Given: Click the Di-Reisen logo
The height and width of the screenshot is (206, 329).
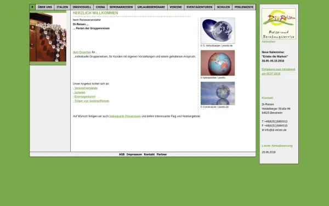Looking at the screenshot, I should [x=279, y=24].
